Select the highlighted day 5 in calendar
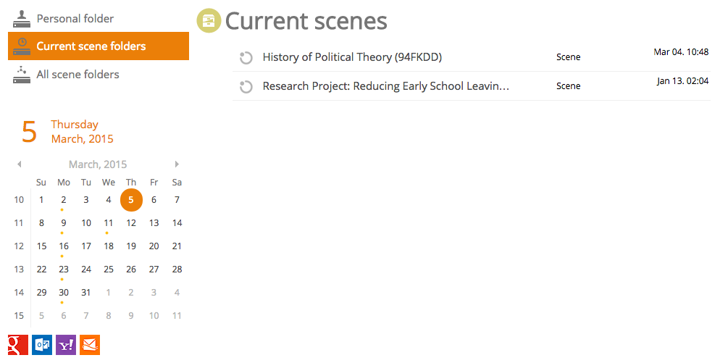This screenshot has width=728, height=363. coord(131,200)
